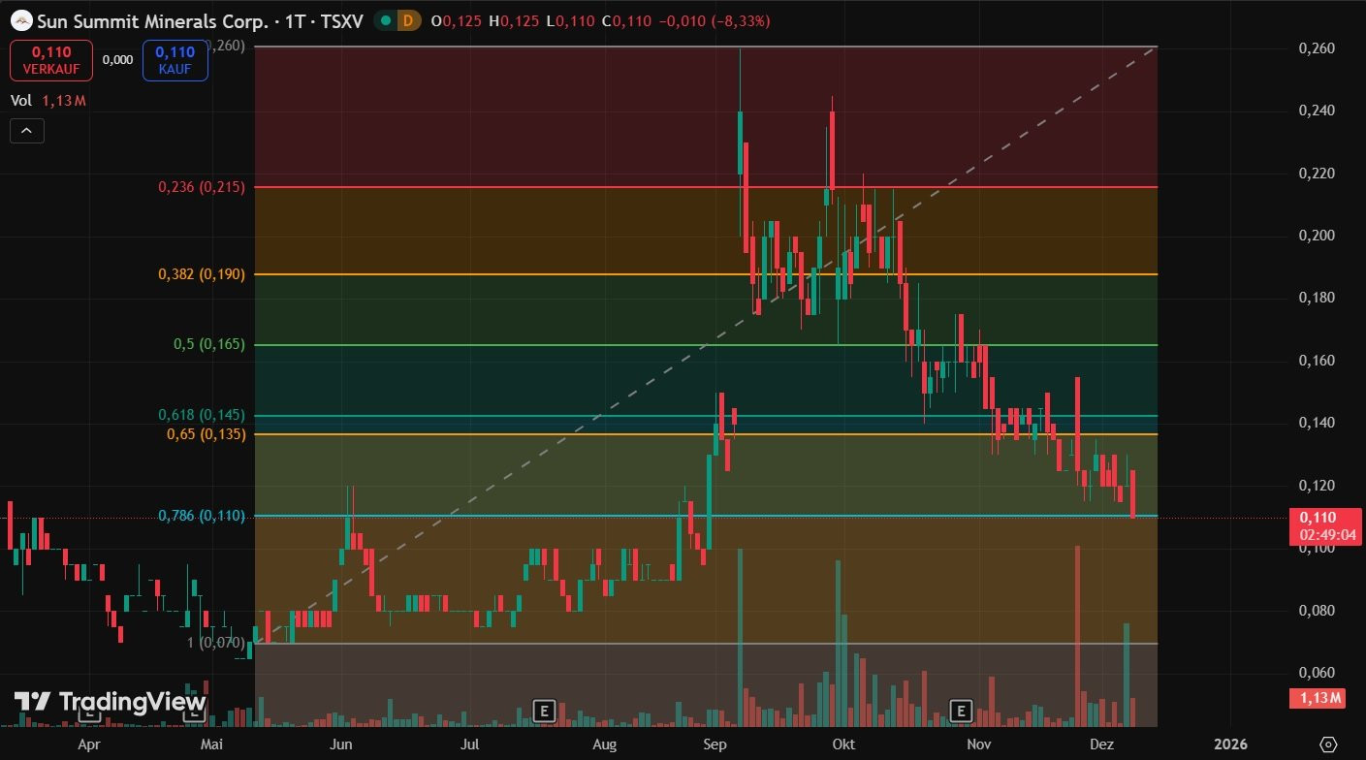Open the earnings E marker near July

544,712
